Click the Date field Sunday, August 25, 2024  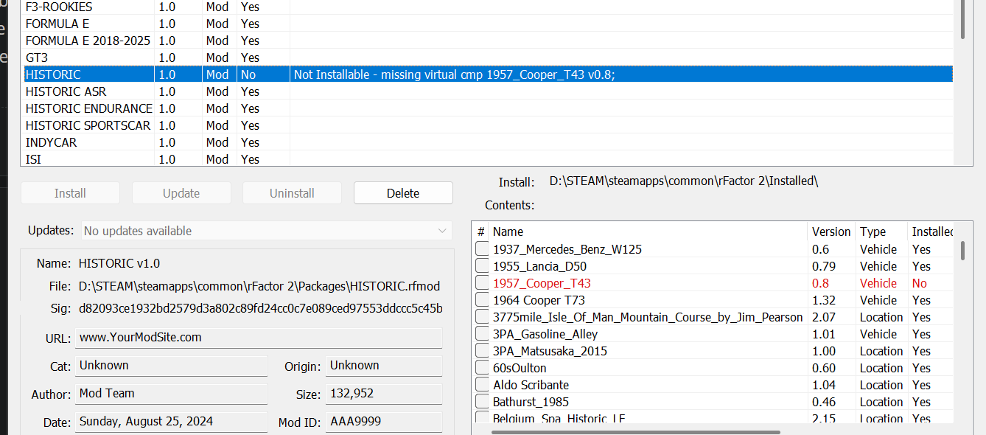tap(171, 422)
